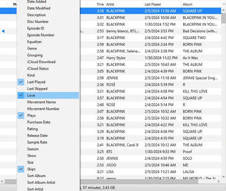Enable the Episode ID column
Viewport: 226px width, 191px height.
click(48, 28)
